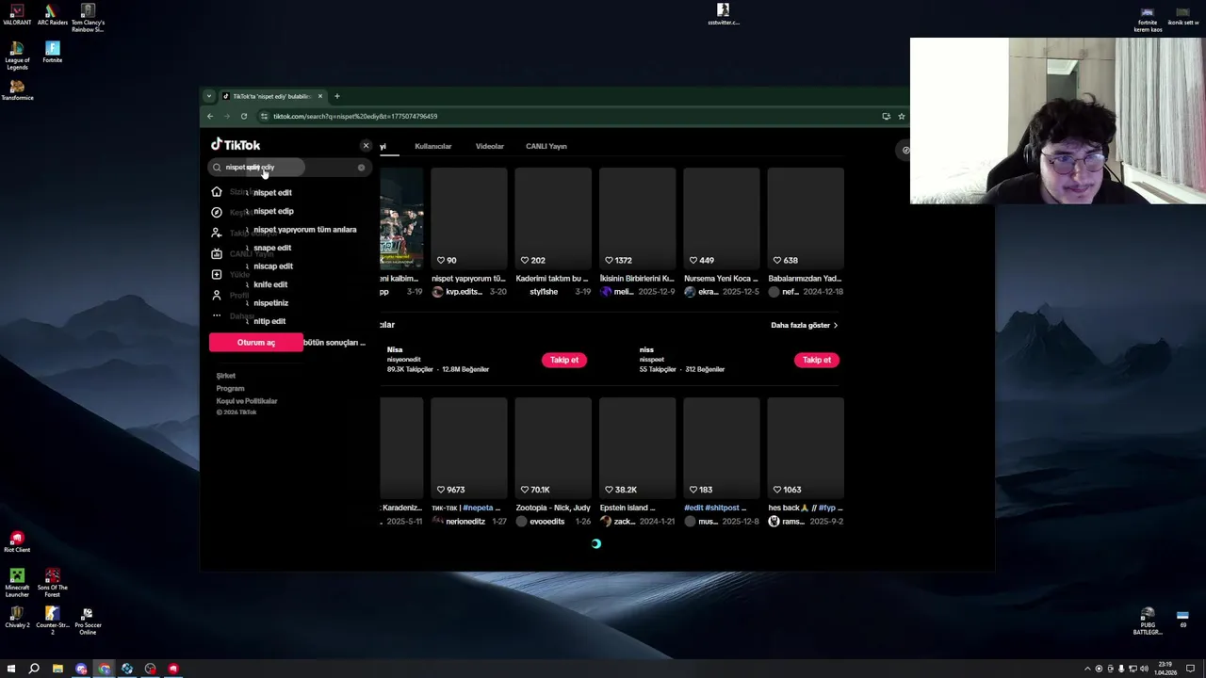Open the Koşul ve Politikalar link
The width and height of the screenshot is (1206, 678).
tap(247, 401)
